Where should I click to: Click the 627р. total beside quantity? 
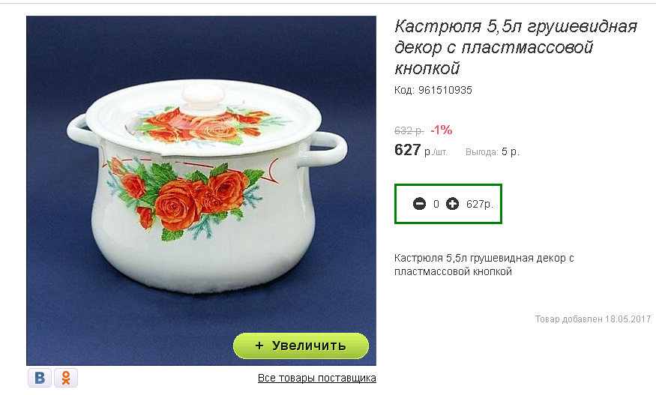480,204
